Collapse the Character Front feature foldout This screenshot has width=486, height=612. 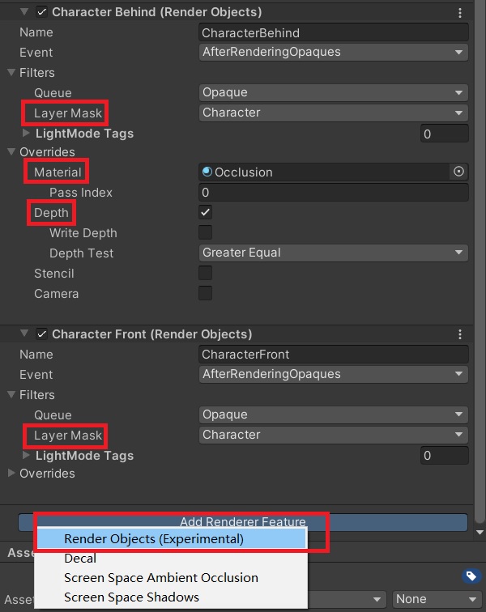[x=24, y=334]
